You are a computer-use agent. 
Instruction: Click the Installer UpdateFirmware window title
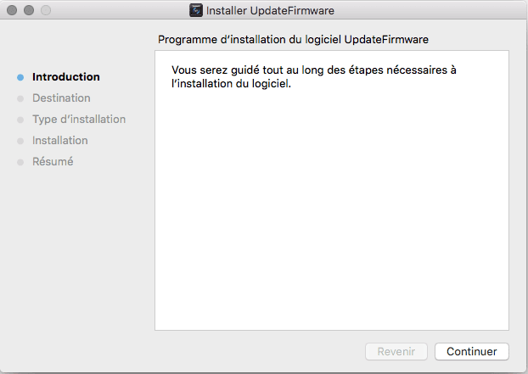tap(270, 10)
